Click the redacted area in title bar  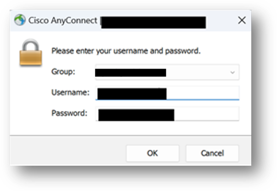153,21
